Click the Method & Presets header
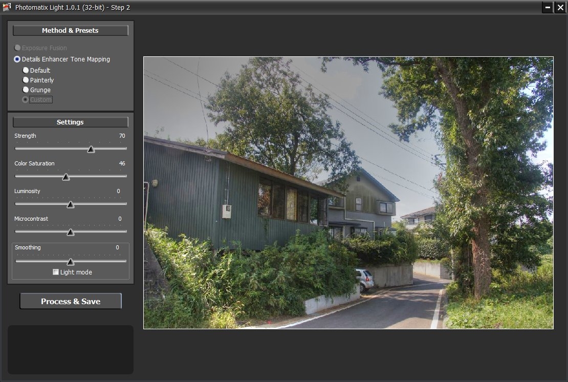The width and height of the screenshot is (568, 382). pyautogui.click(x=70, y=30)
